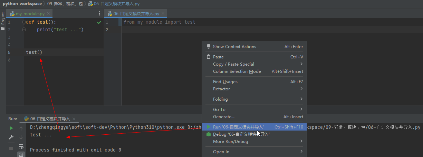Close the my_module.py editor tab

click(x=49, y=13)
